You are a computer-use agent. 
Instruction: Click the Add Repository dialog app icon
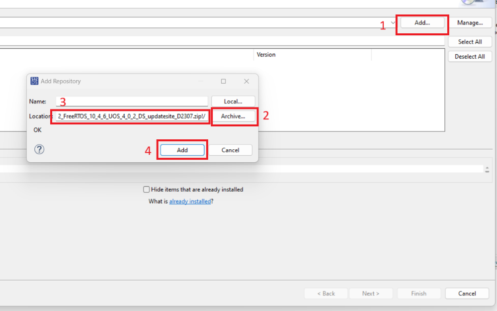click(x=34, y=81)
